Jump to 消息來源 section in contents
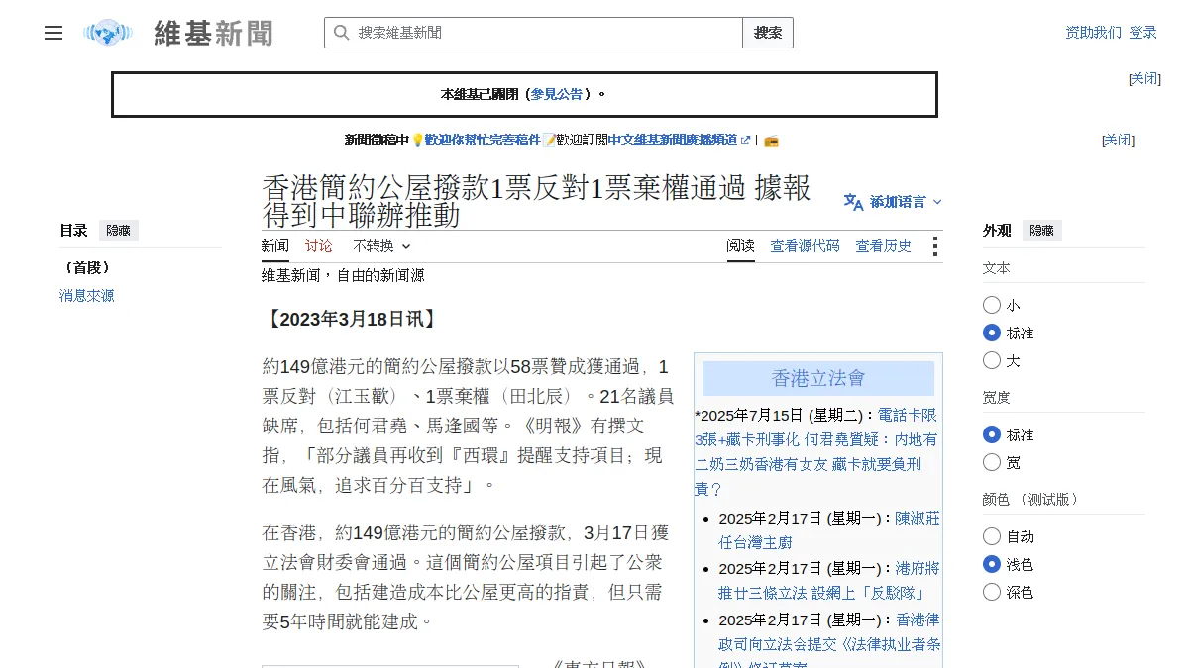Viewport: 1189px width, 668px height. (87, 295)
